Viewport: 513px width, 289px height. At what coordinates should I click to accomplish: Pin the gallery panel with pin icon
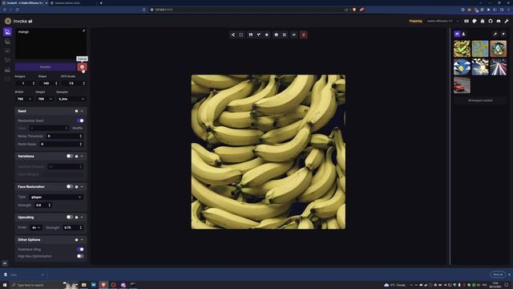point(503,34)
